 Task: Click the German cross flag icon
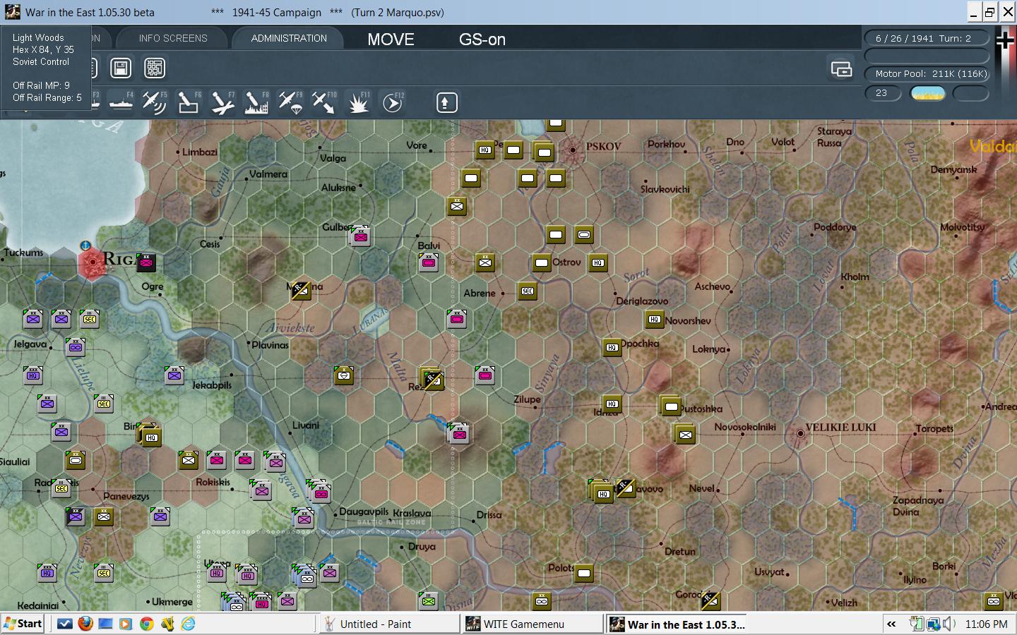1004,41
